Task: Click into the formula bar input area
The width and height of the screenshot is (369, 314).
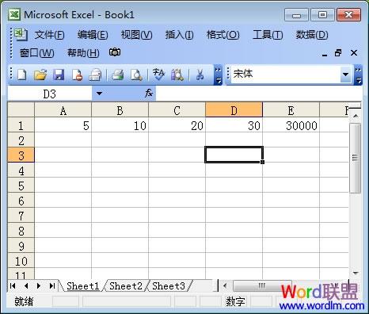Action: [x=259, y=94]
